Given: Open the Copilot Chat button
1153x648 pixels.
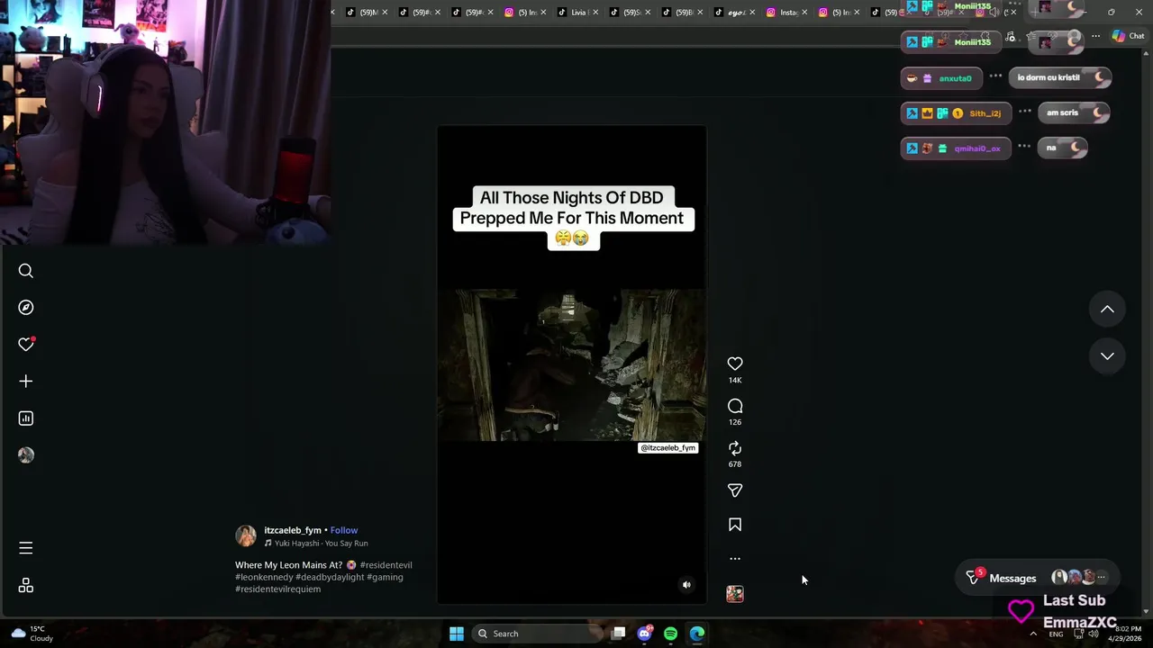Looking at the screenshot, I should (1128, 36).
